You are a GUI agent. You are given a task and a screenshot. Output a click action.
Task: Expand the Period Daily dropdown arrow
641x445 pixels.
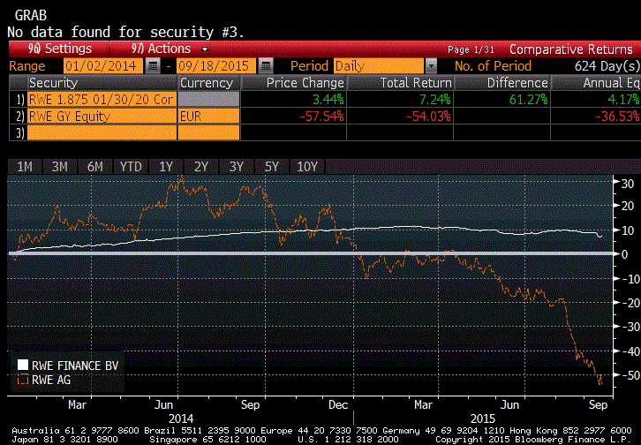(x=431, y=66)
